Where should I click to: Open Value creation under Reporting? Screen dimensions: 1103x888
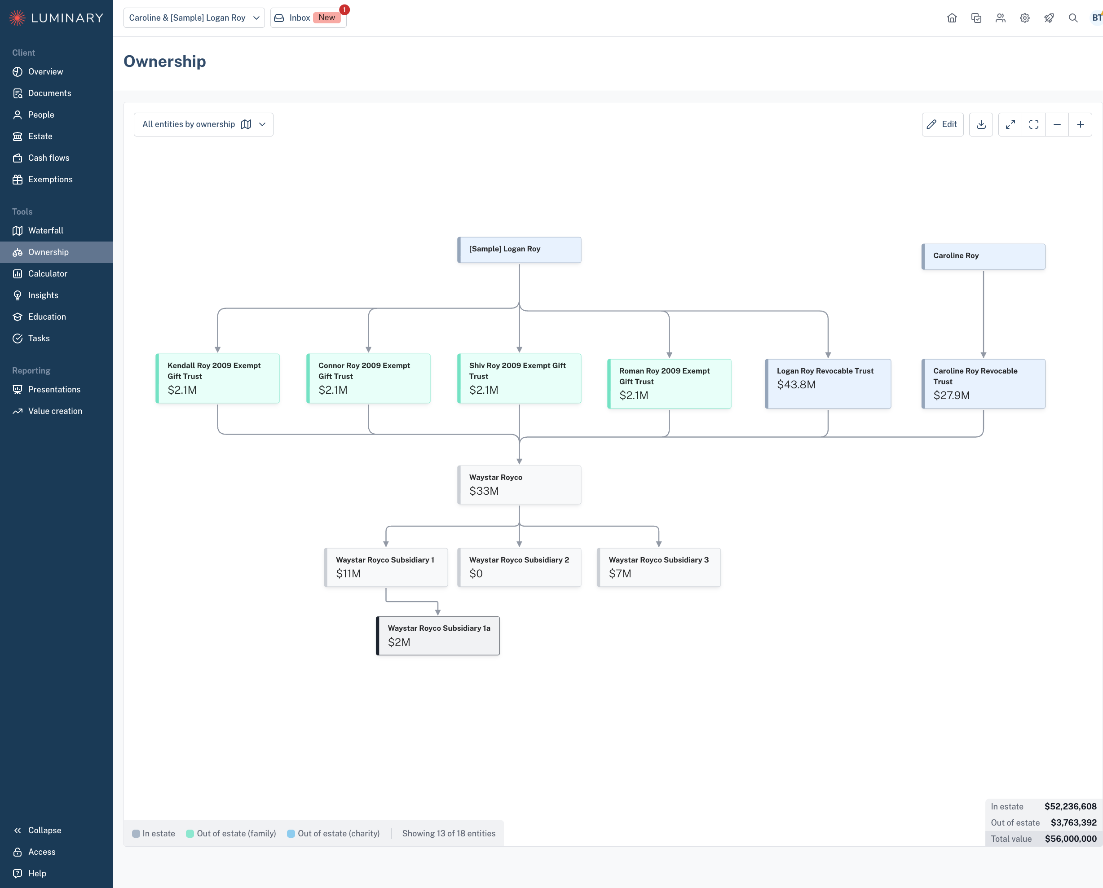56,411
